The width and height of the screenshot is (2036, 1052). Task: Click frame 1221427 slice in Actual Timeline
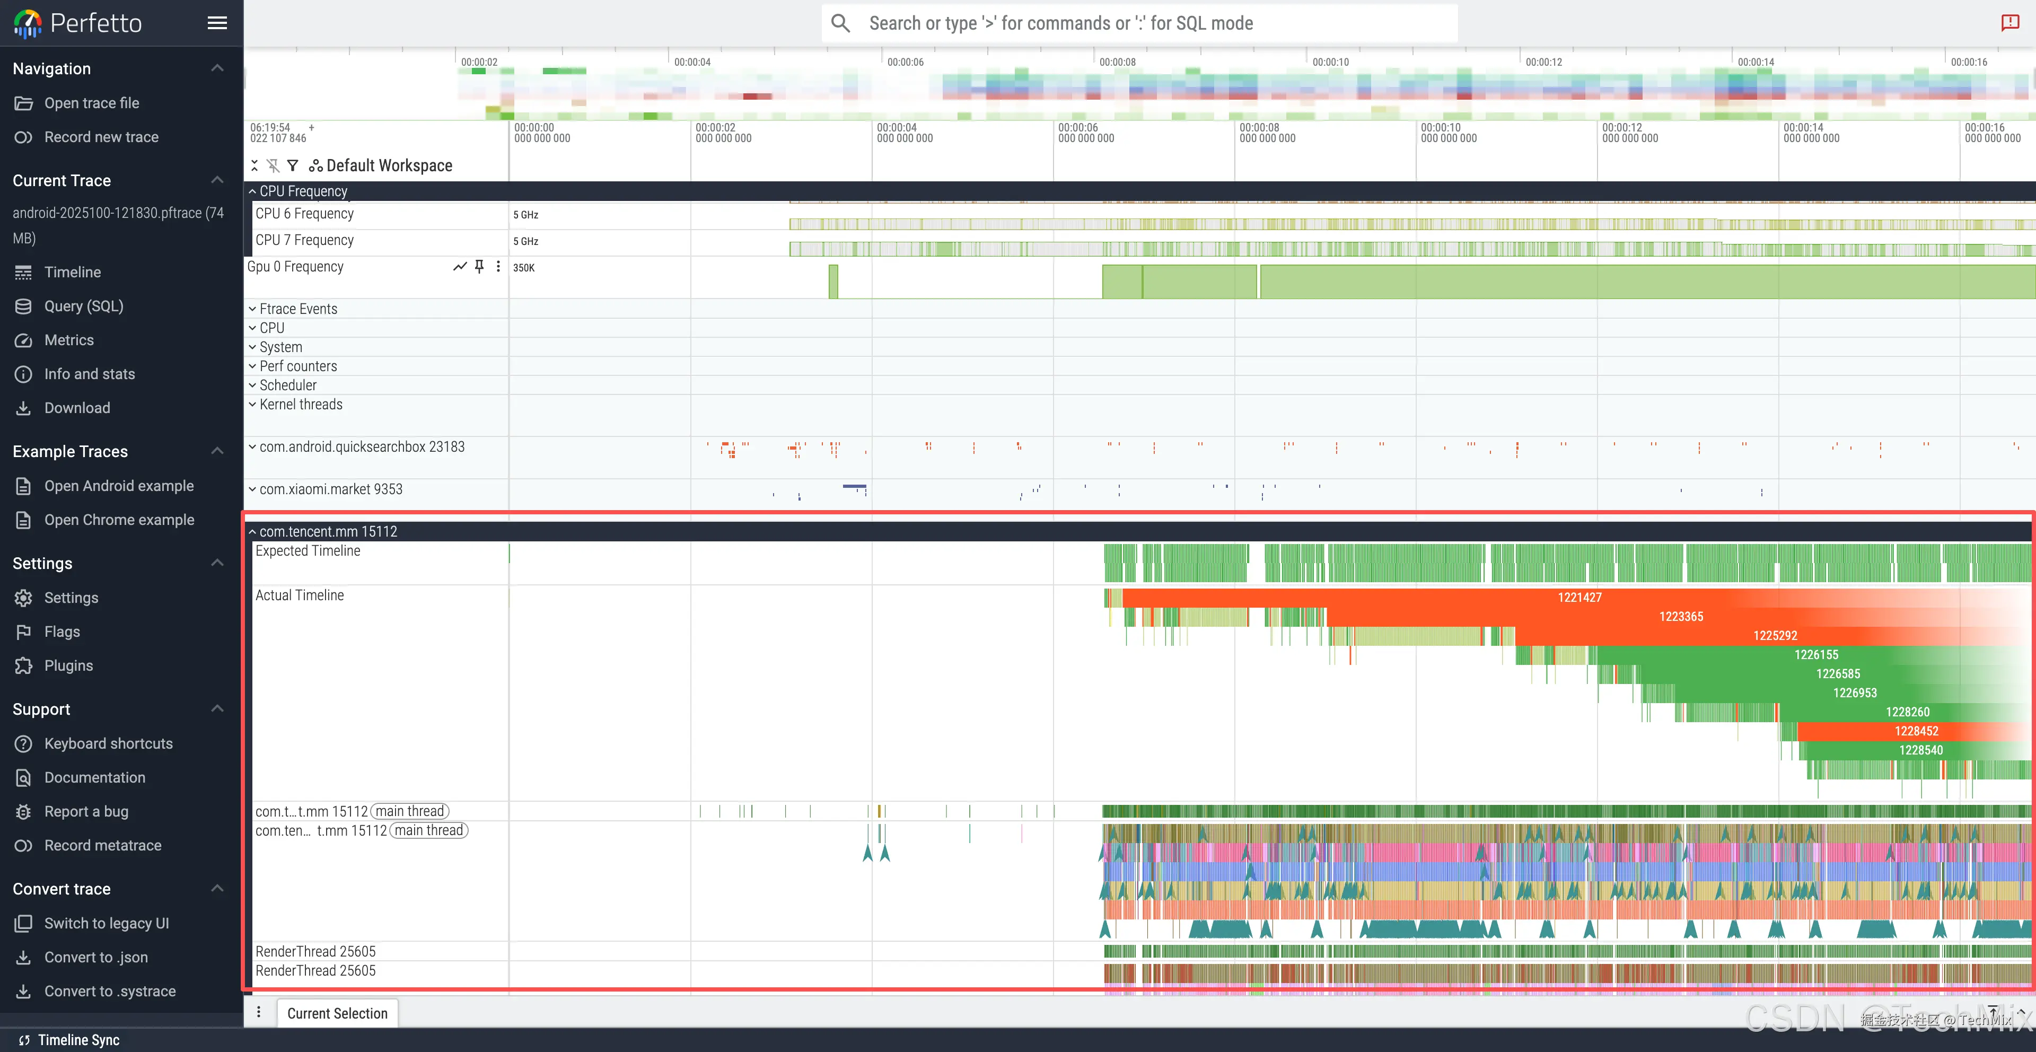pos(1579,598)
